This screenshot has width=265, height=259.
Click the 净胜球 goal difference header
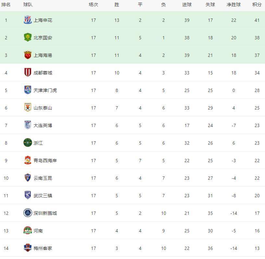click(x=233, y=5)
